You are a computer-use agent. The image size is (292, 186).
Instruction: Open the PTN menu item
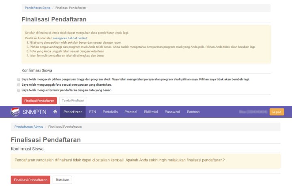click(x=92, y=112)
